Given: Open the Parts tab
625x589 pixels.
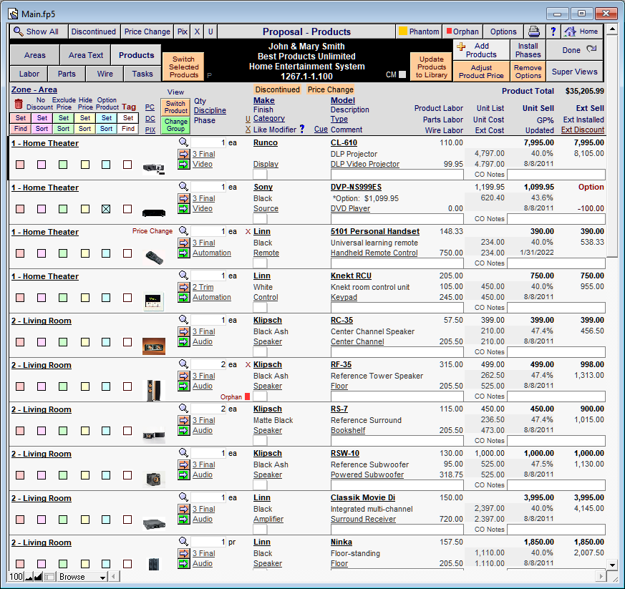Looking at the screenshot, I should (67, 74).
